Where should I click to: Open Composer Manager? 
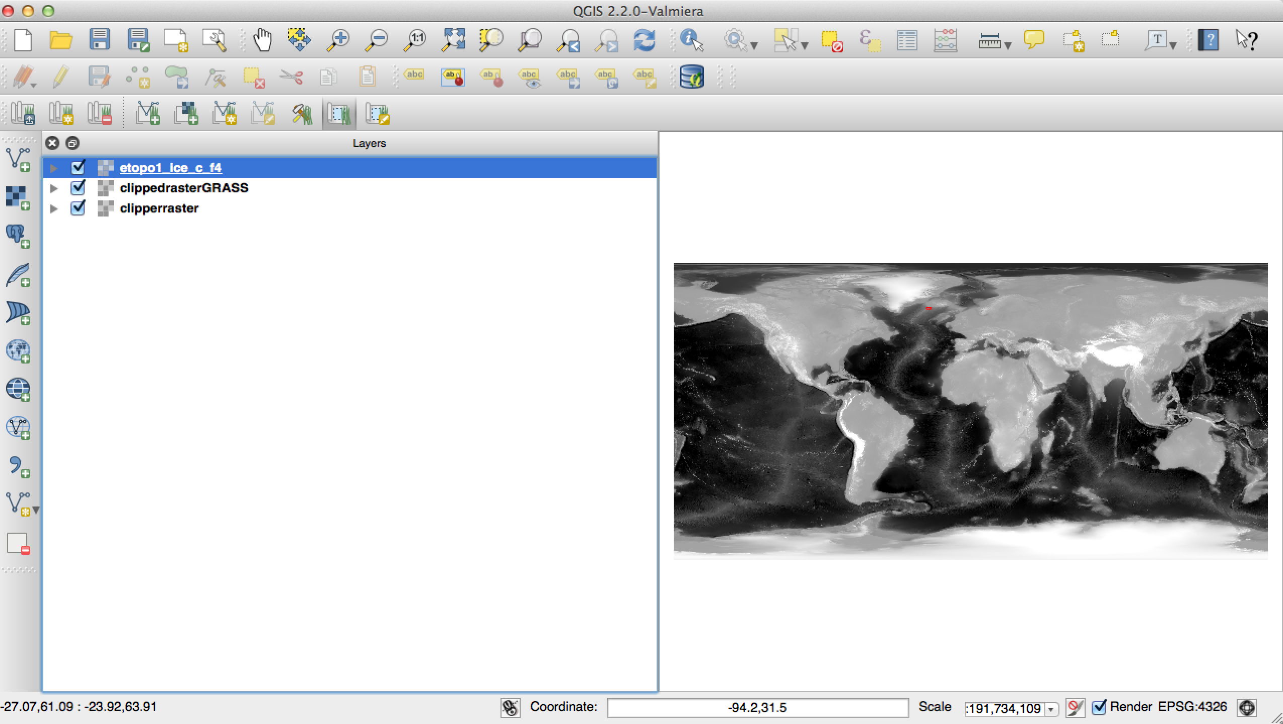(215, 40)
